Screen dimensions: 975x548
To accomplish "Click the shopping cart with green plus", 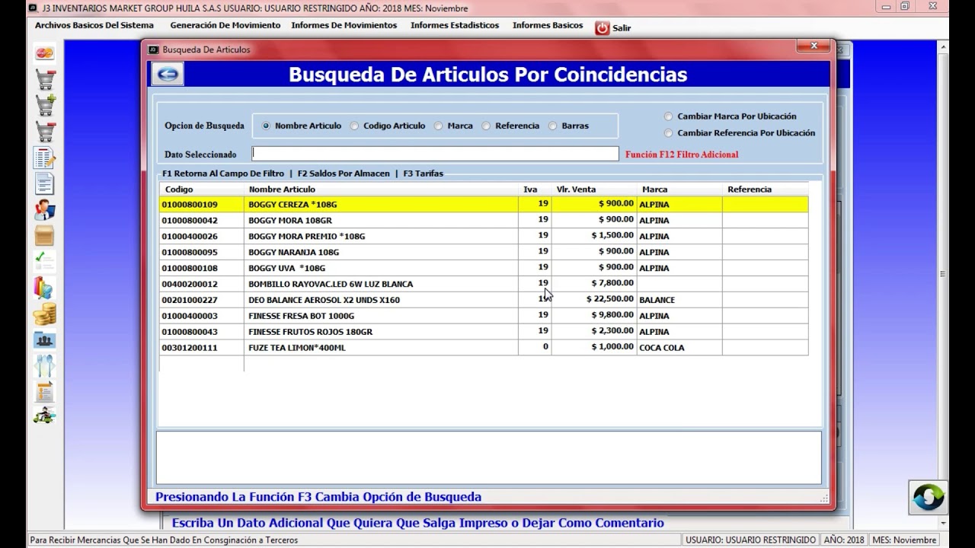I will point(44,105).
